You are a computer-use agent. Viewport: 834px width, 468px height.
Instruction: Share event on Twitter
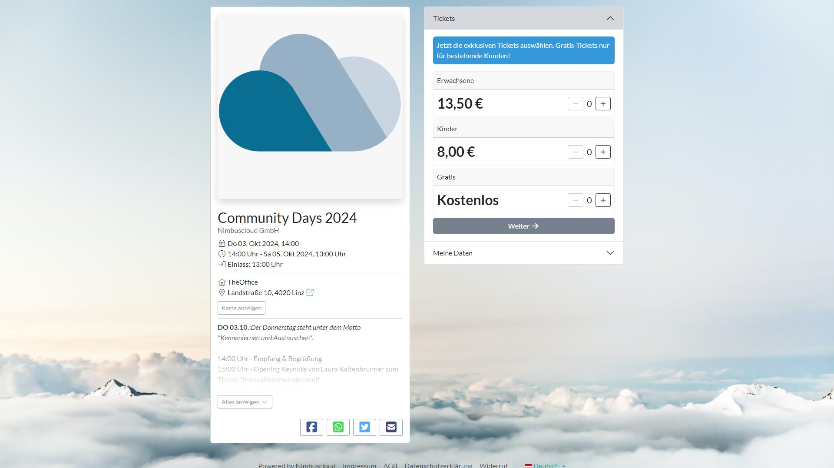364,427
